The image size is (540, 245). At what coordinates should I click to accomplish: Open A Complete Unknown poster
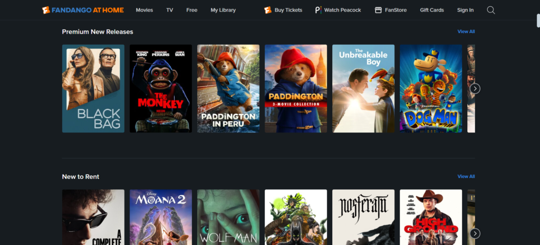pos(93,217)
